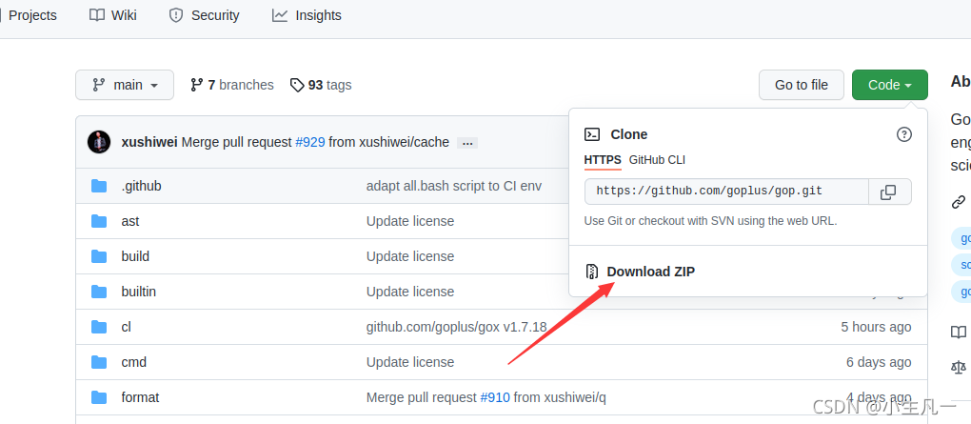
Task: Open the .github folder
Action: (x=141, y=186)
